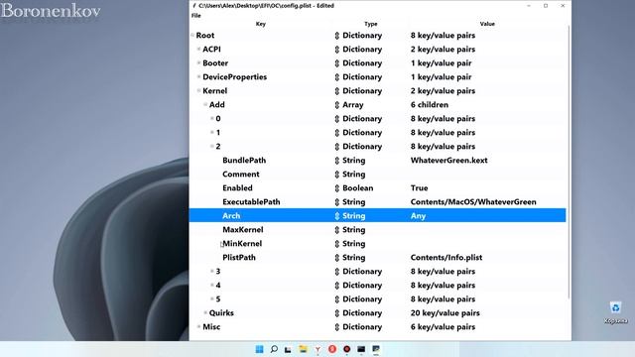Click the '6 key/value pairs' value for Misc

[x=443, y=326]
